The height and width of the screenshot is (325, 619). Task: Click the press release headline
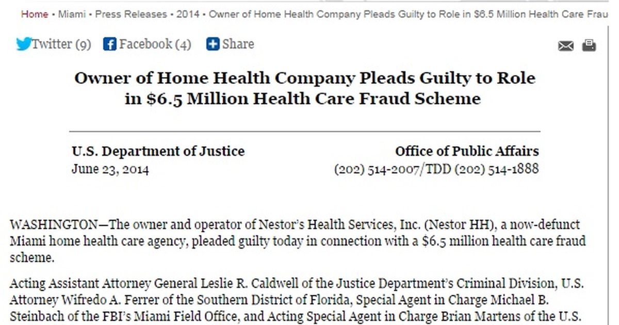[x=305, y=88]
